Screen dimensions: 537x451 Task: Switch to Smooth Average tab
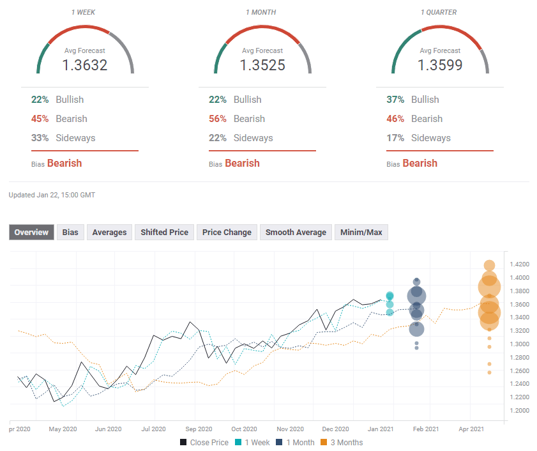tap(296, 232)
